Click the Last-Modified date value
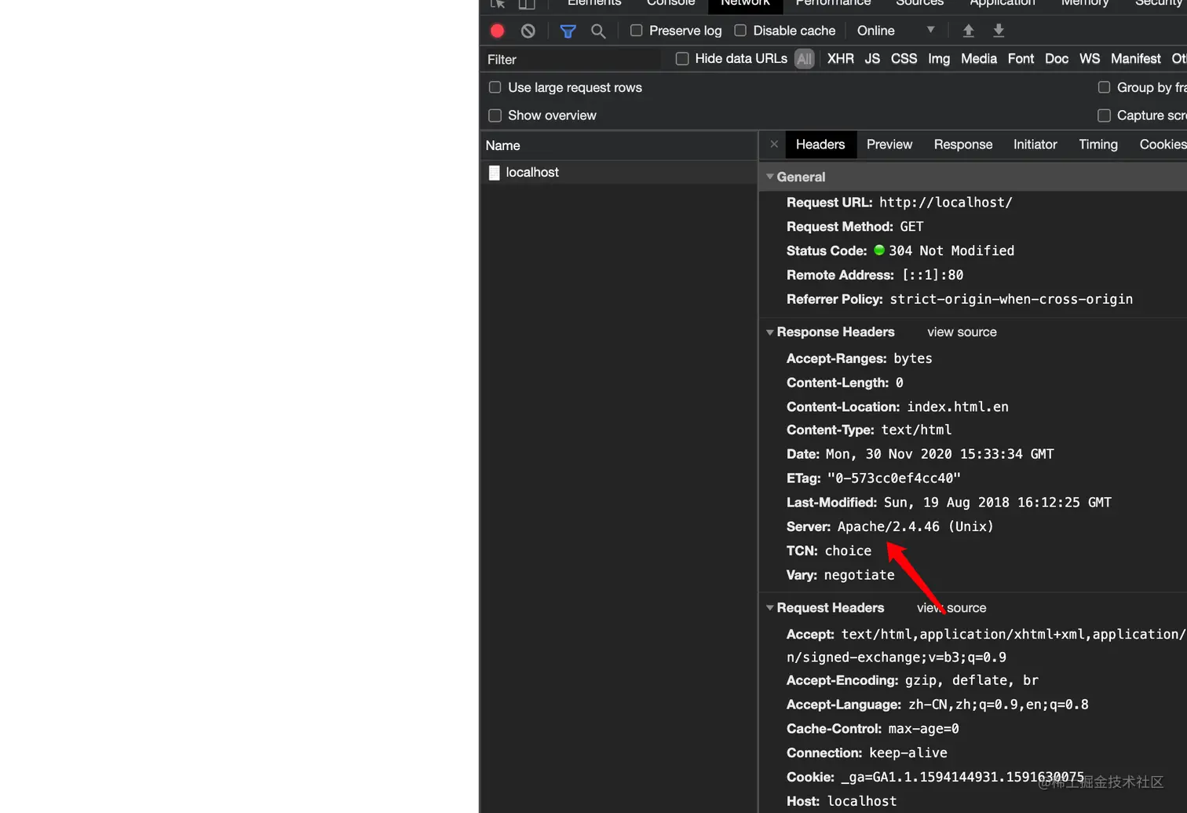Screen dimensions: 1187x813 point(998,503)
